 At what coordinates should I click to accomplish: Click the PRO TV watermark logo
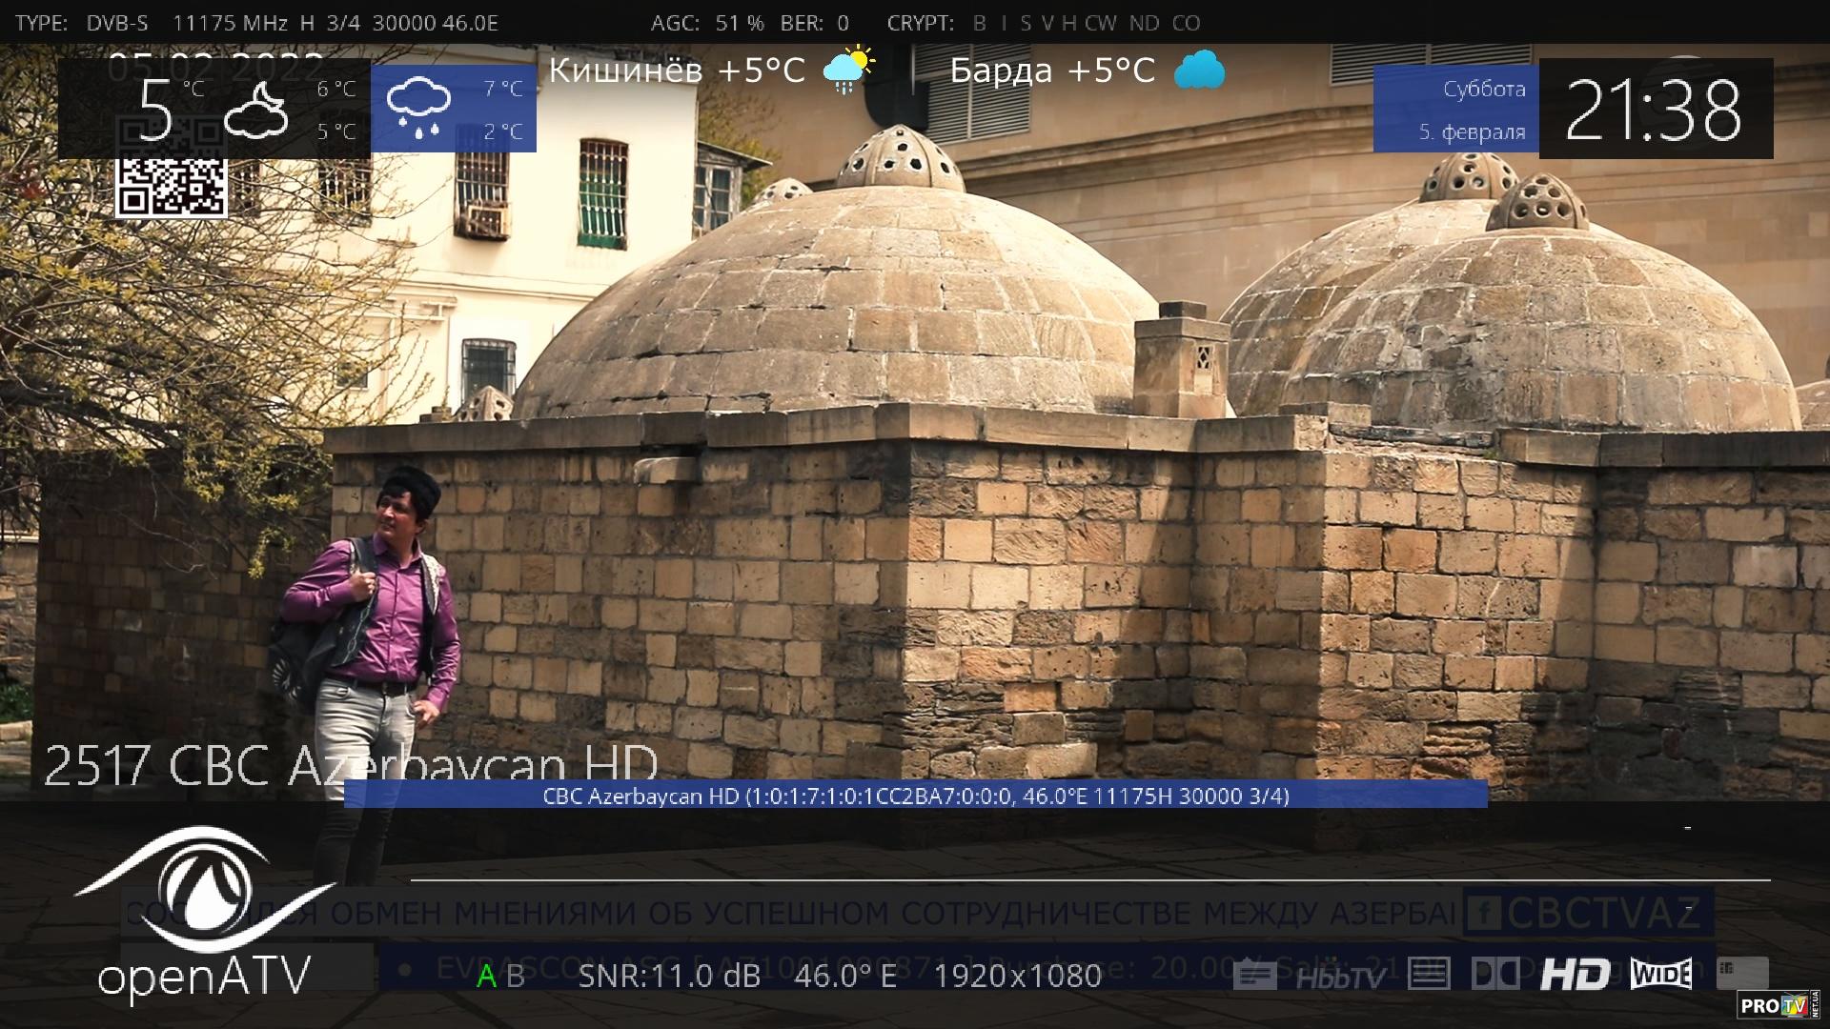tap(1779, 1005)
